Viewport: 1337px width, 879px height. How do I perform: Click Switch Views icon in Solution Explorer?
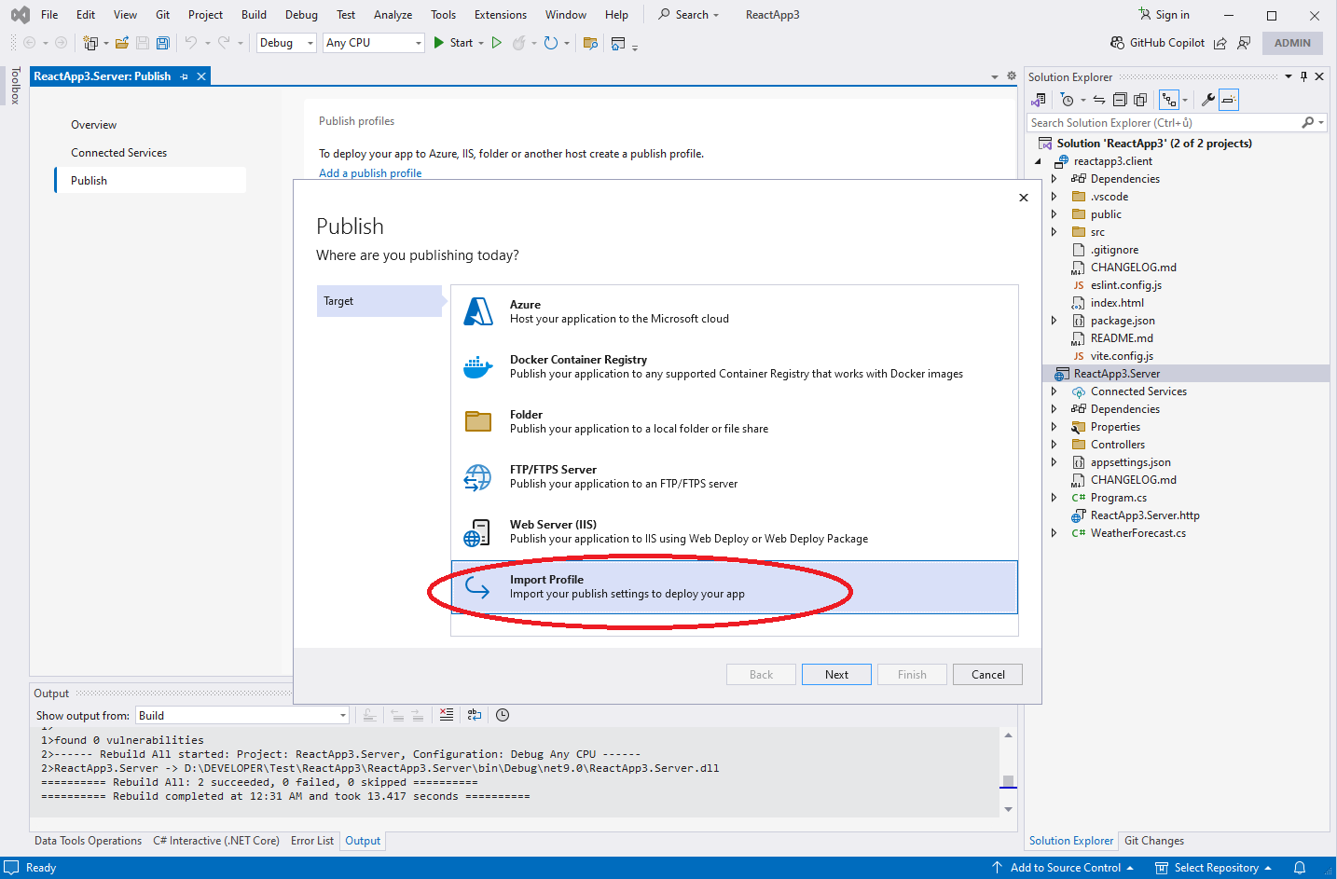tap(1039, 100)
